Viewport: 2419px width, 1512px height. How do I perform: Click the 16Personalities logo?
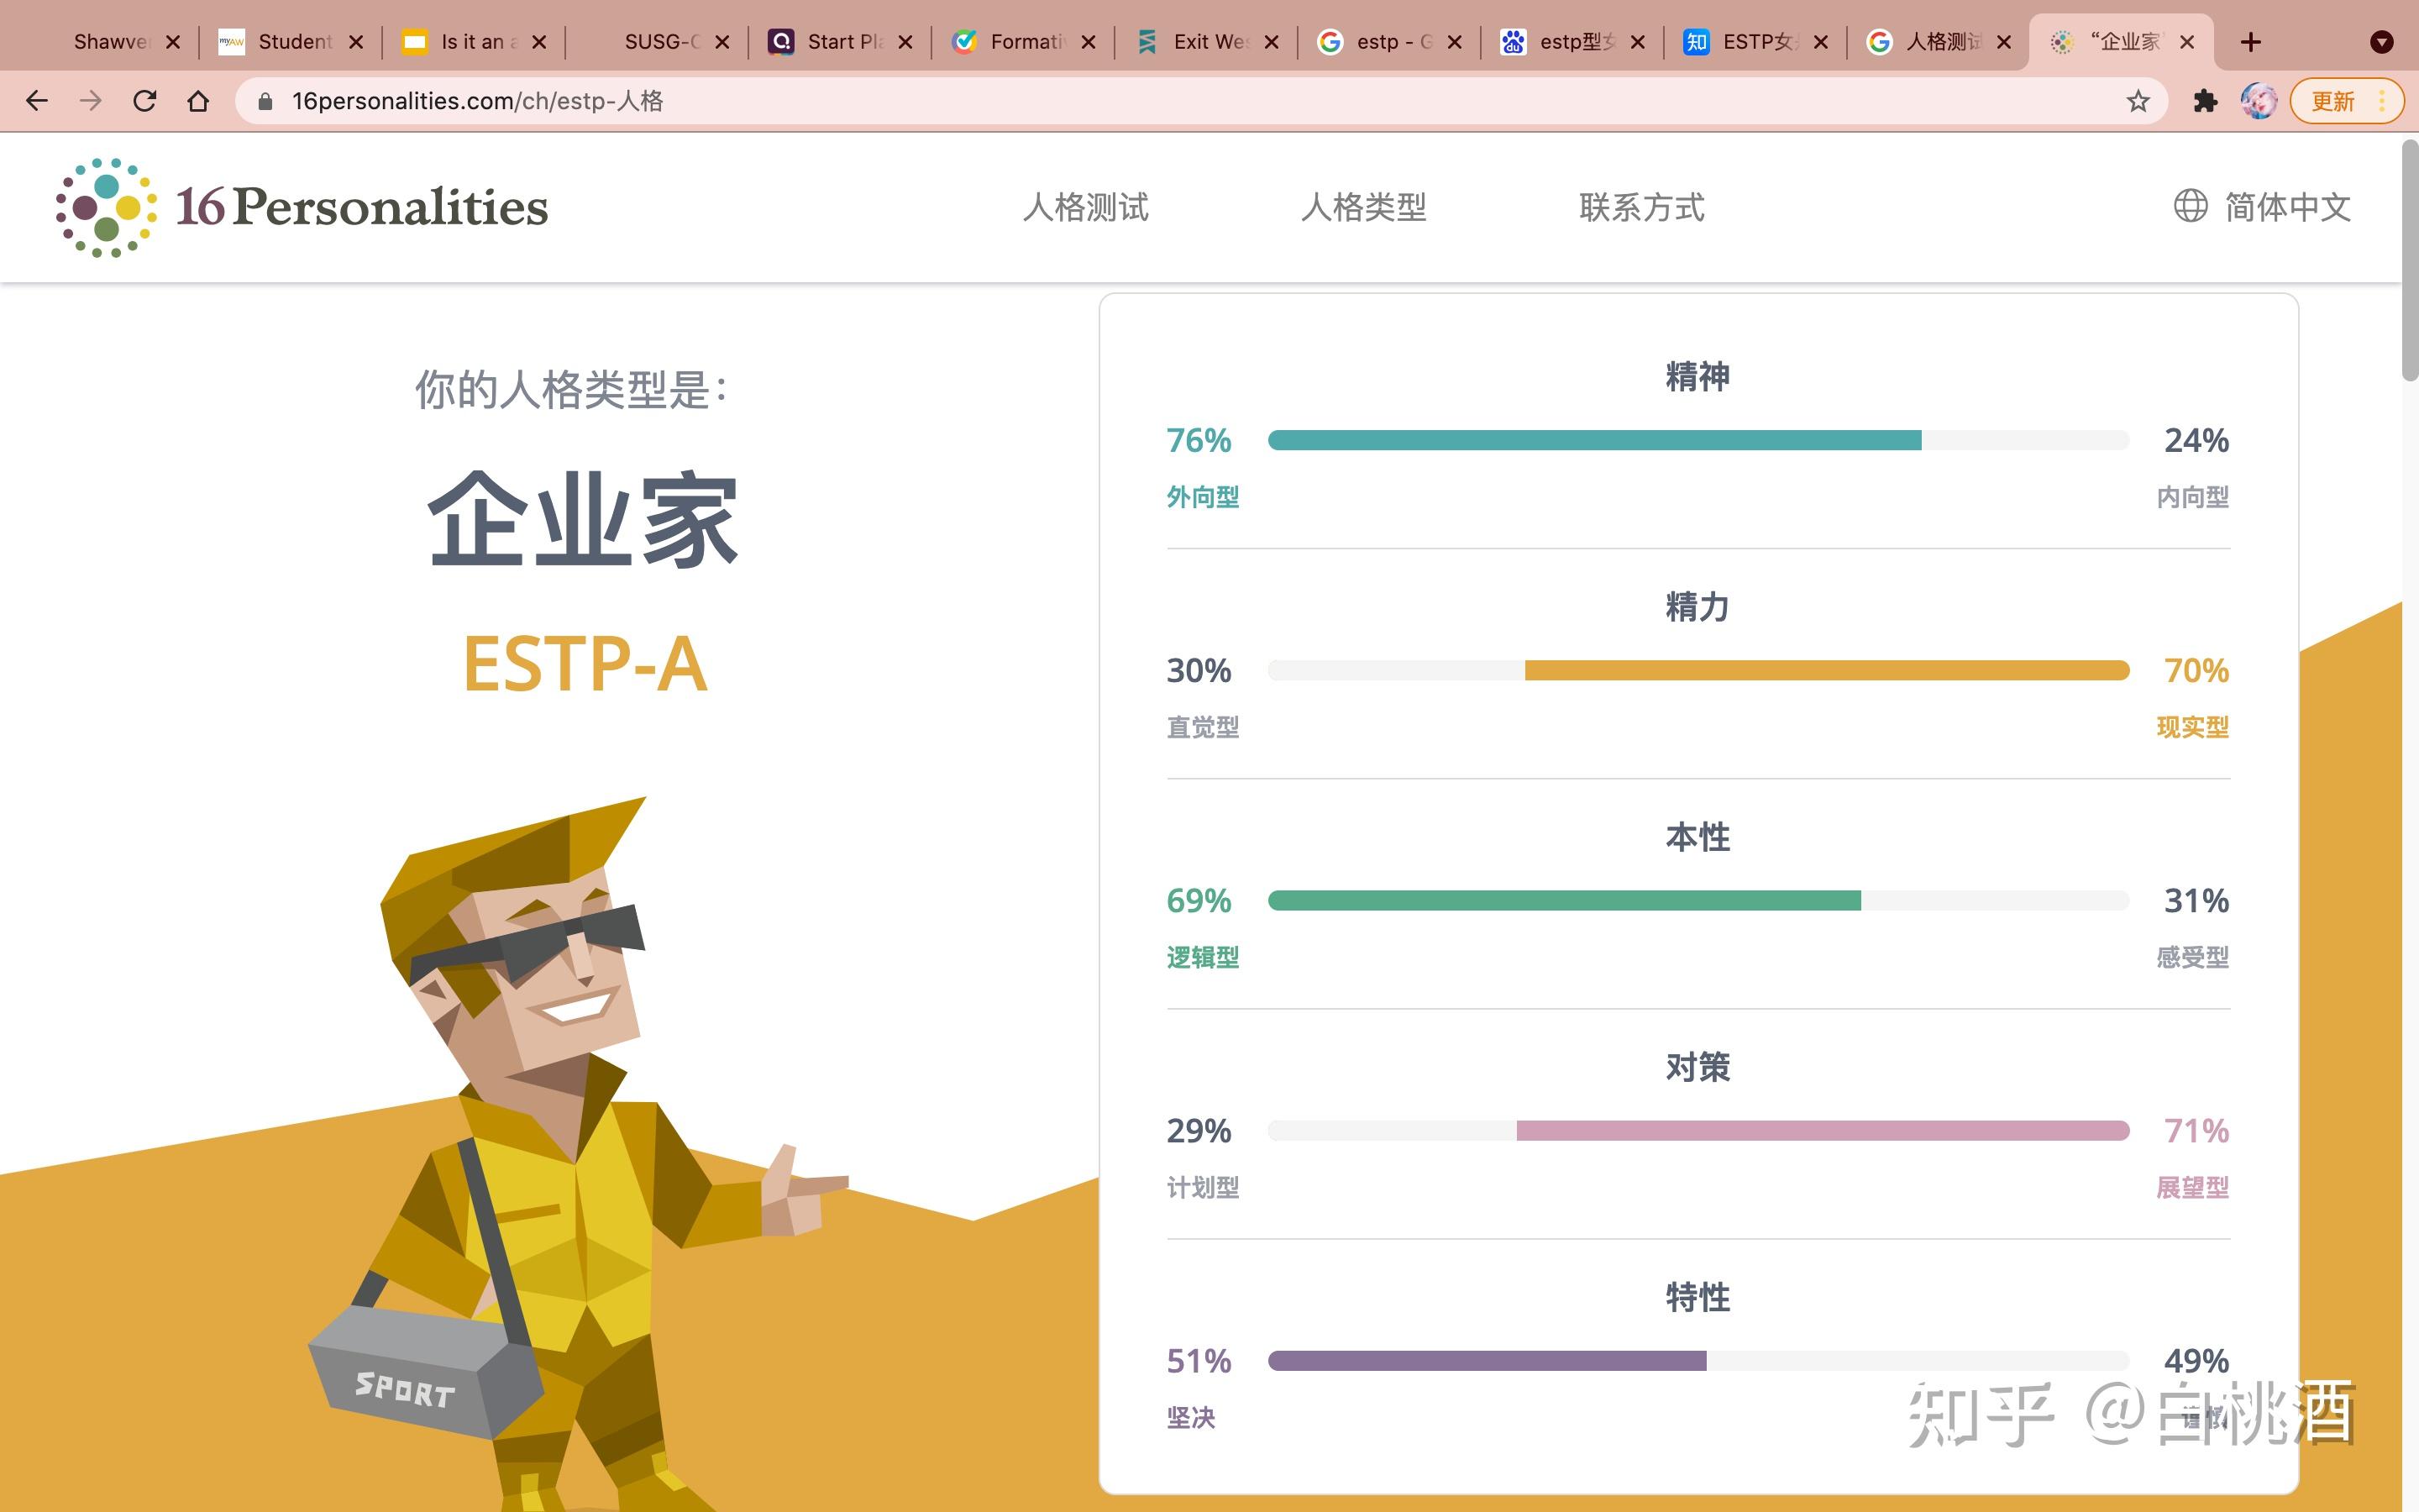pos(302,207)
